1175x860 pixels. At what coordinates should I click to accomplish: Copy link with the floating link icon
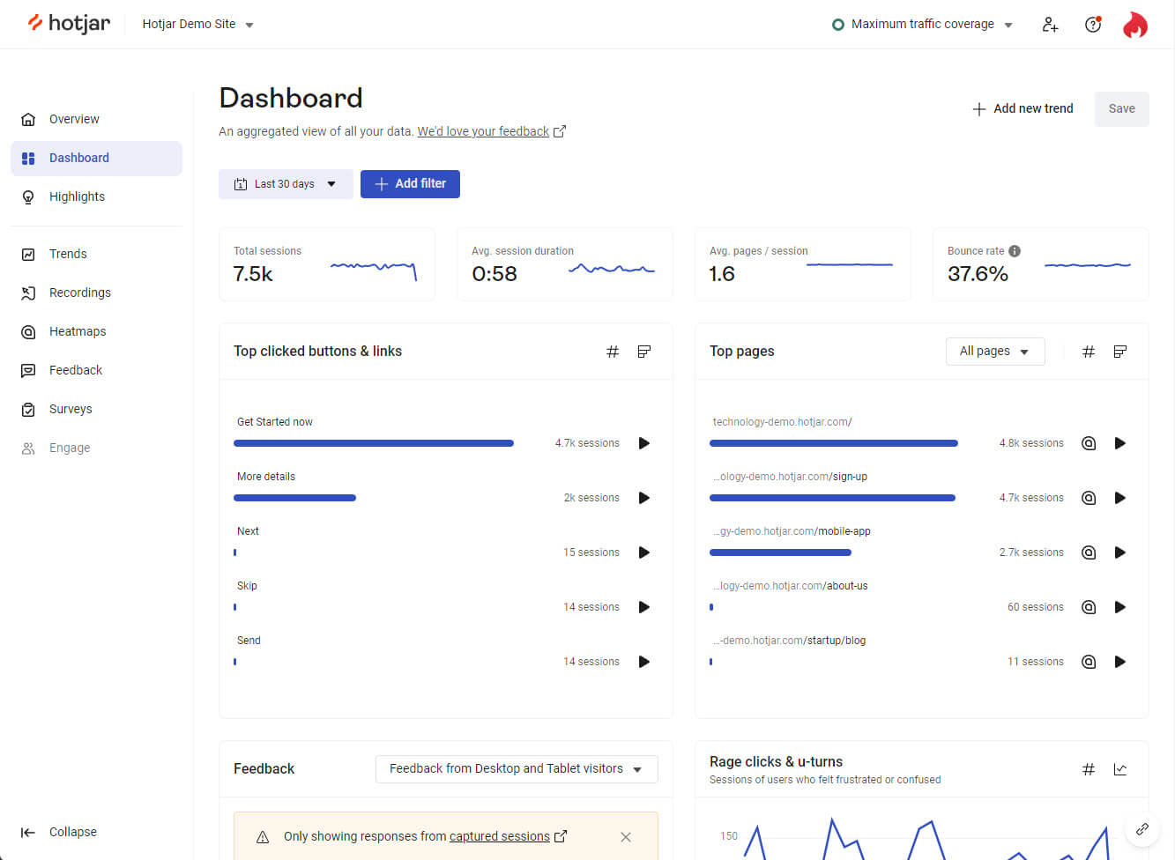(1142, 829)
